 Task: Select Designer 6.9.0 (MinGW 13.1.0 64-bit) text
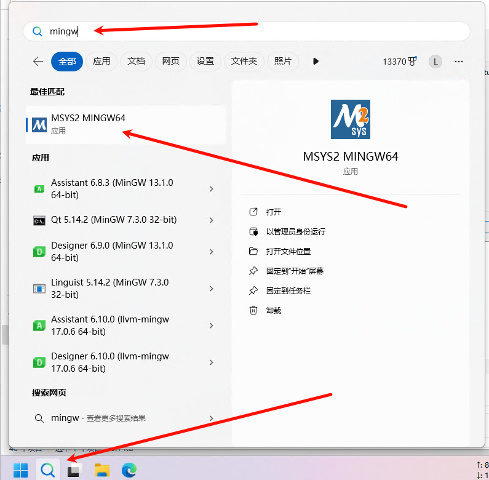[x=112, y=252]
